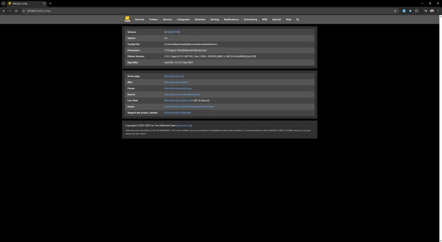Open the forums.sabnzbd.org link
442x242 pixels.
coord(178,88)
